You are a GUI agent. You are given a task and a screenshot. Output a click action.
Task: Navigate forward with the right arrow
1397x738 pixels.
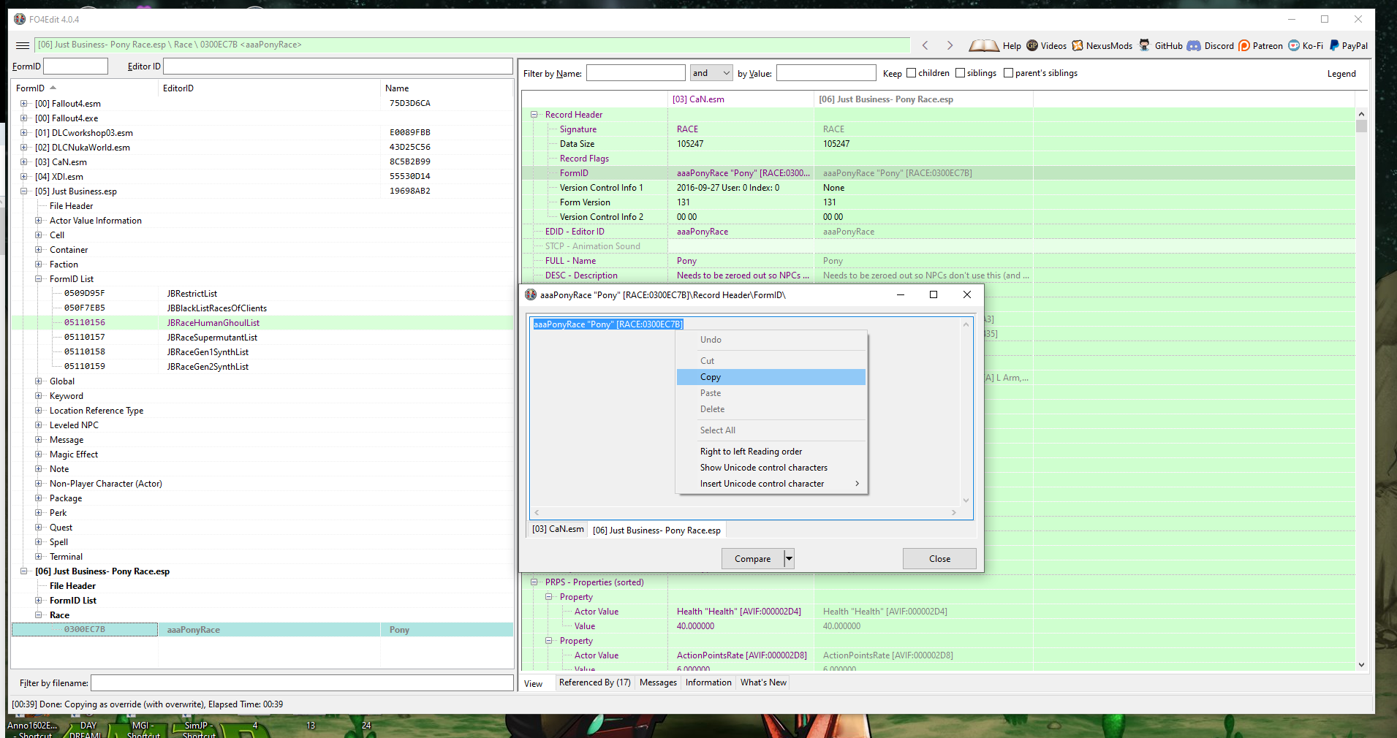click(950, 45)
